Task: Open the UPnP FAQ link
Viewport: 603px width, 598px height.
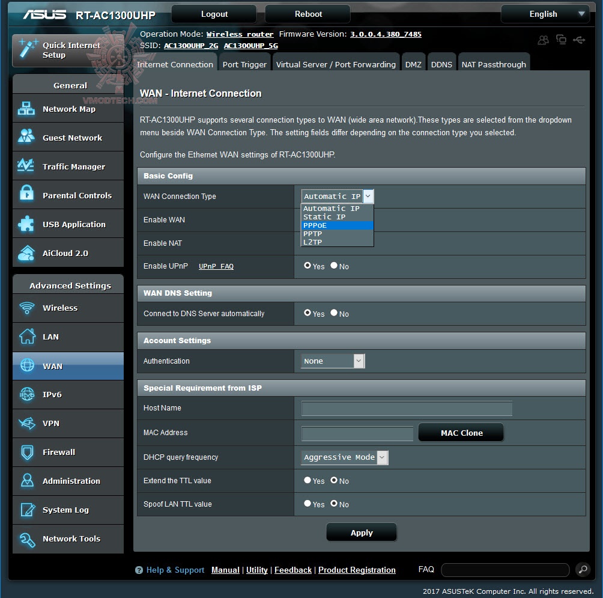Action: [x=216, y=266]
